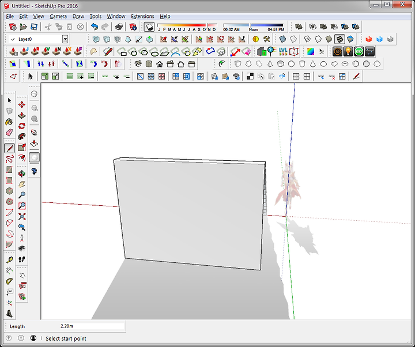Select the Scale tool
Viewport: 415px width, 347px height.
[x=22, y=148]
